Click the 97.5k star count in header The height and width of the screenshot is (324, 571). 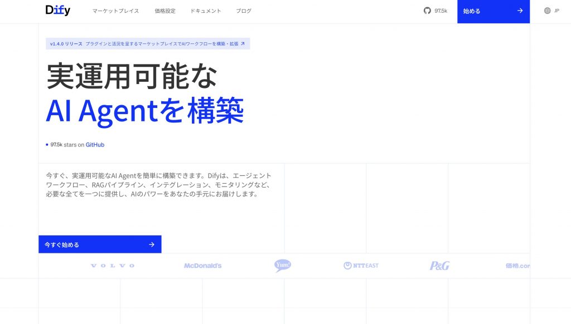click(441, 11)
